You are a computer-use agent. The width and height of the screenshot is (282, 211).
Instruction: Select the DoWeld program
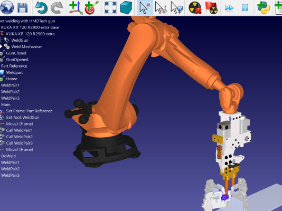pyautogui.click(x=8, y=156)
